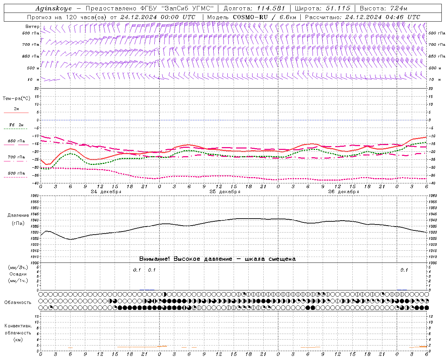Click the 'ЗапСиб УГМС' provider name

coord(188,8)
